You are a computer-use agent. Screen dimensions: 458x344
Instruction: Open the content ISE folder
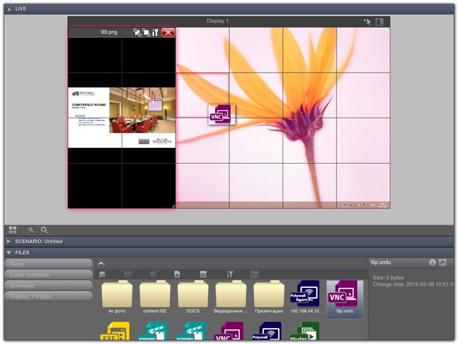[x=155, y=297]
